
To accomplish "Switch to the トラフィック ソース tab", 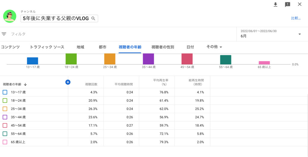I will [x=47, y=47].
